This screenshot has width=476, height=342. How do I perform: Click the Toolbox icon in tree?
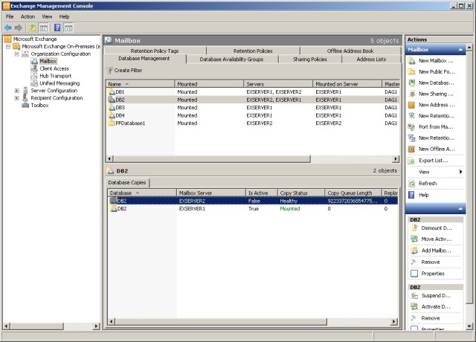[x=25, y=106]
